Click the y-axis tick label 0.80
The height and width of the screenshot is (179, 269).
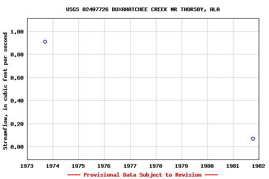(17, 55)
